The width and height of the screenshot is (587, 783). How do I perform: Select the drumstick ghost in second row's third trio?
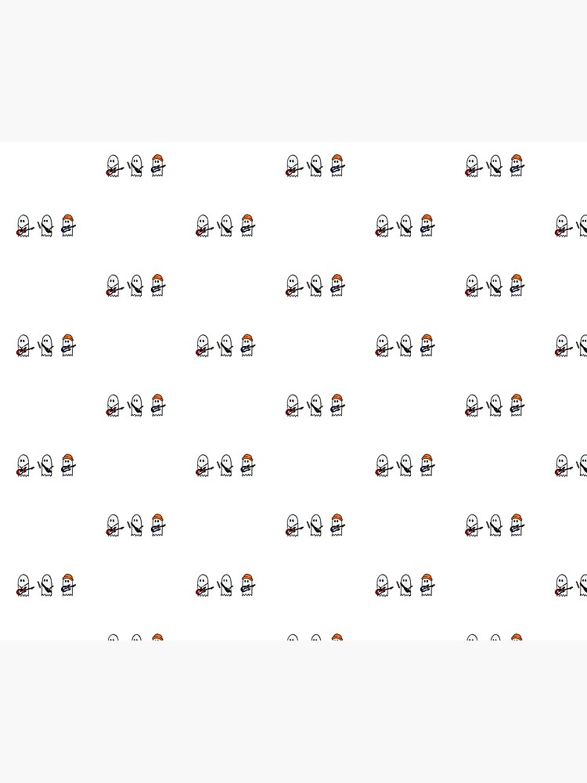point(405,226)
